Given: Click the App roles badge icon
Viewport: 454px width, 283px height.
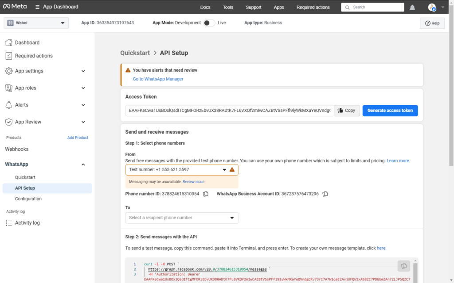Looking at the screenshot, I should [9, 88].
